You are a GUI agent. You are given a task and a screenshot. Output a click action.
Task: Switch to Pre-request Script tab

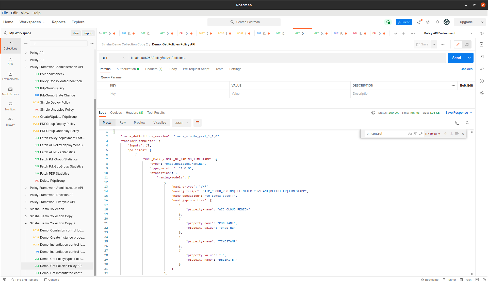196,69
